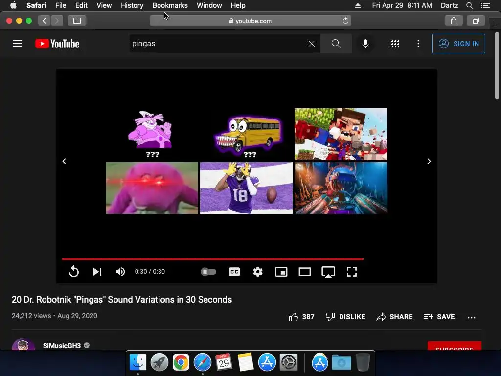Open Finder from the Dock
Viewport: 501px width, 376px height.
(137, 362)
